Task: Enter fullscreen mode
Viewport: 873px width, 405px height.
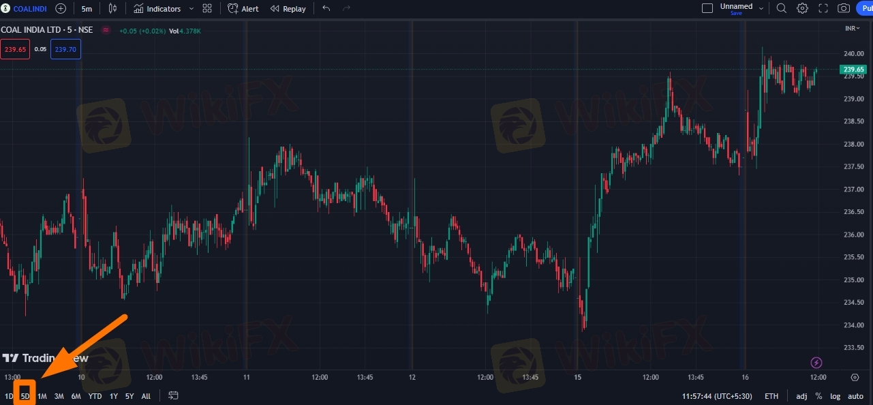Action: (x=823, y=8)
